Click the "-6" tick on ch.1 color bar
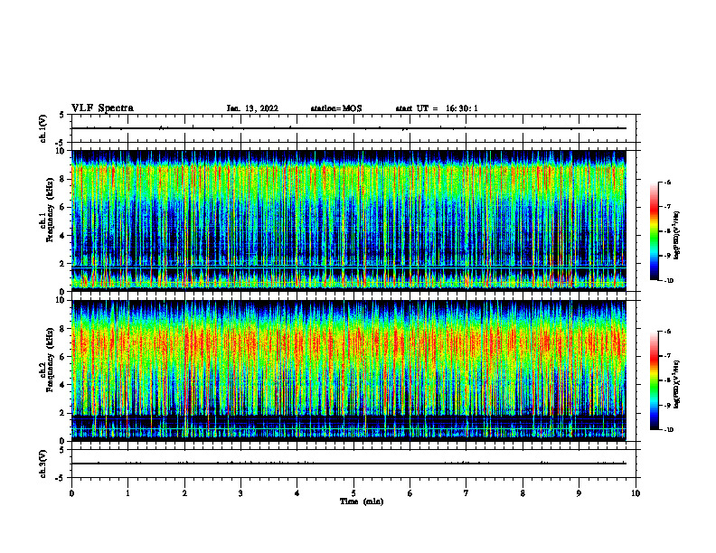Image resolution: width=716 pixels, height=553 pixels. pos(667,183)
